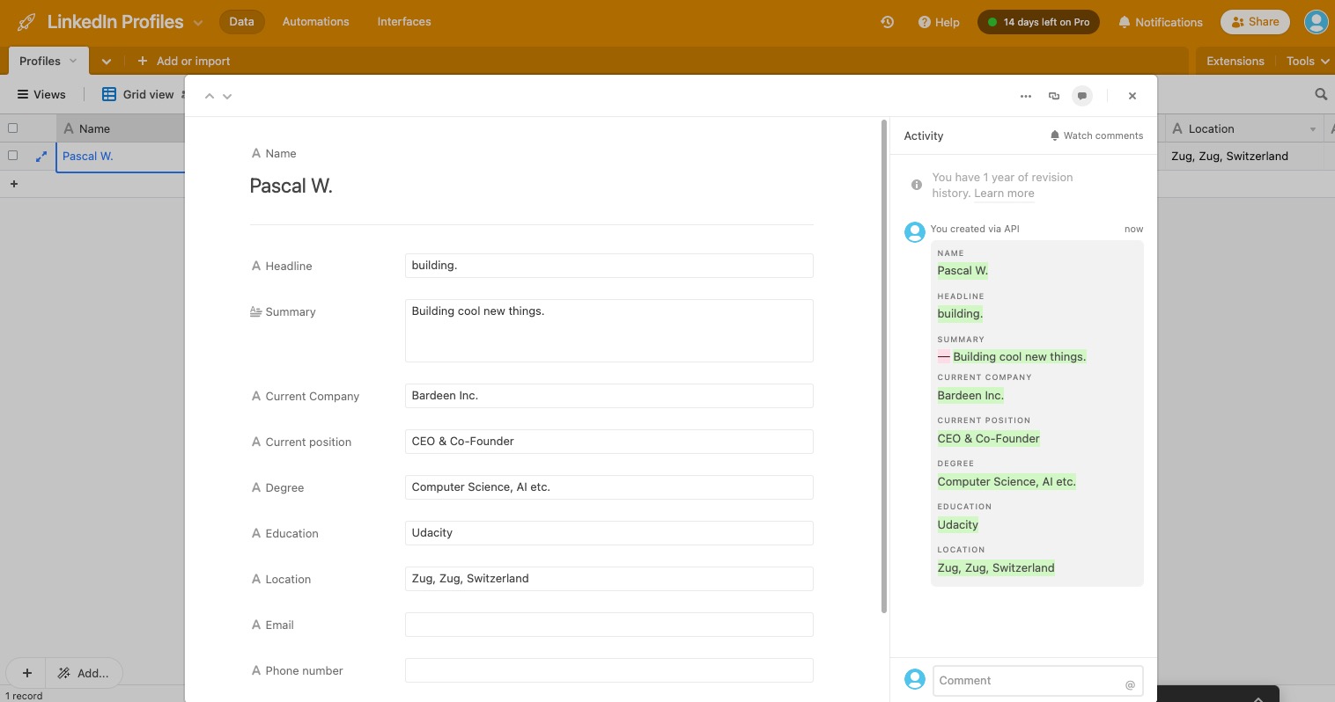Open the 14 days left on Pro badge
The height and width of the screenshot is (702, 1335).
click(x=1038, y=22)
